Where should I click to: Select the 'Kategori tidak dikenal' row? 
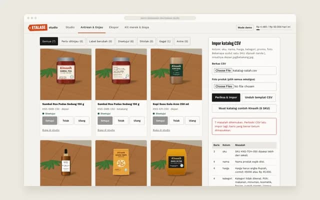(244, 181)
